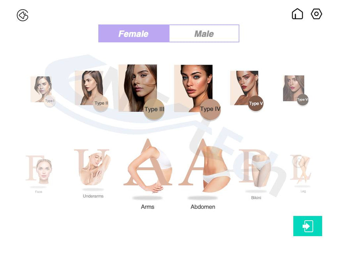Select the Female tab
The image size is (339, 254).
pos(134,33)
